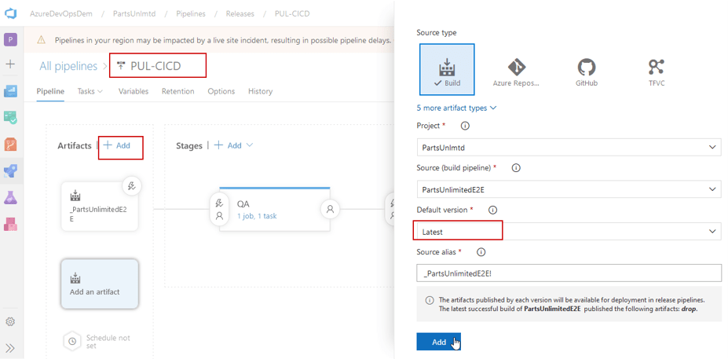
Task: Click continuous deployment trigger lightning icon
Action: pyautogui.click(x=130, y=186)
